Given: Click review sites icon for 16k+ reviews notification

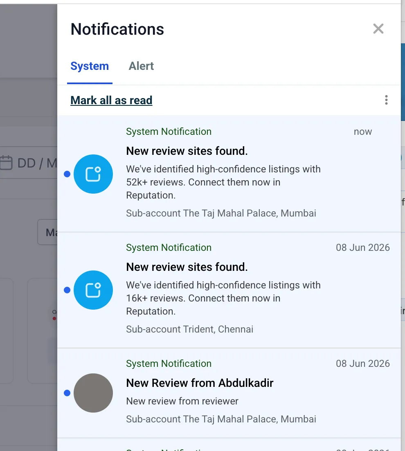Looking at the screenshot, I should pos(93,290).
